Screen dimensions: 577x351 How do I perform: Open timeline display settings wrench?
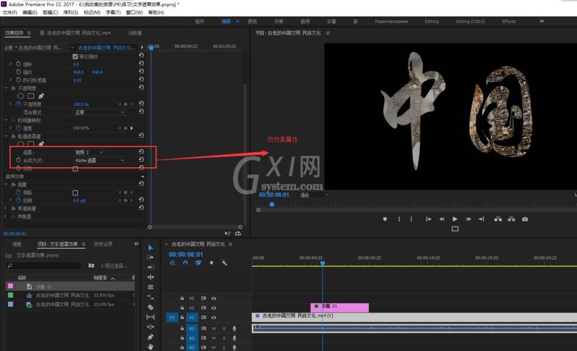(x=224, y=263)
